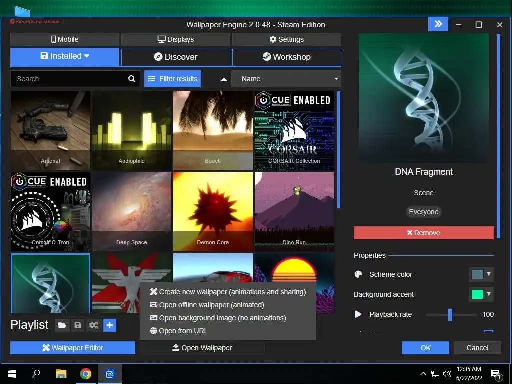Open File Explorer from taskbar

coord(61,374)
